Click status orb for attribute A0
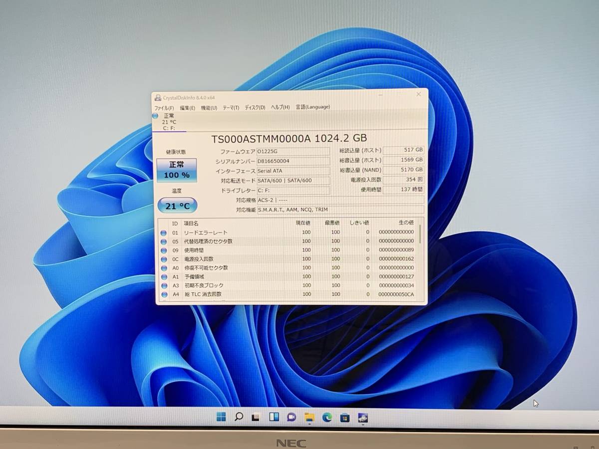599x449 pixels. (x=164, y=268)
